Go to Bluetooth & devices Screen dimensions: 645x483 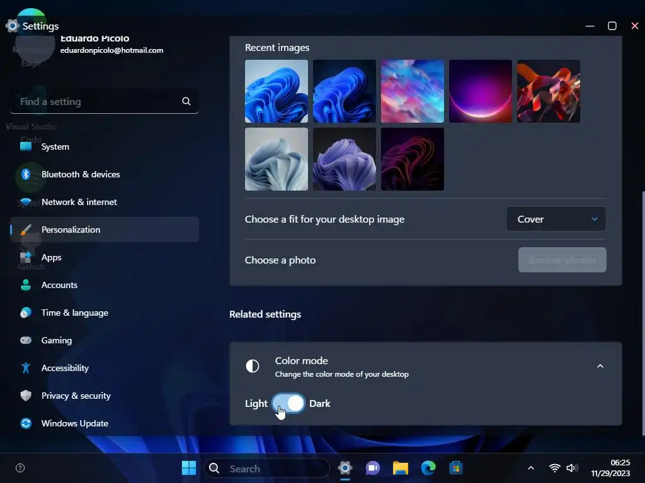[105, 174]
